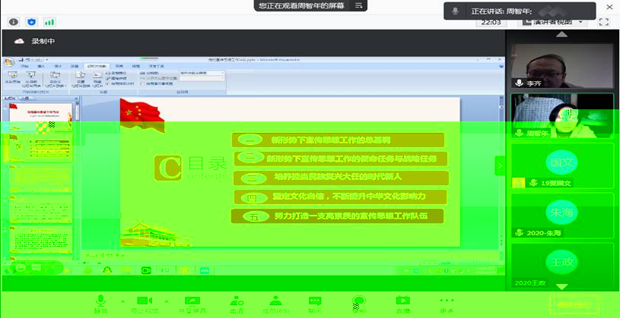Select 2020-朱海 participant tile

click(562, 216)
